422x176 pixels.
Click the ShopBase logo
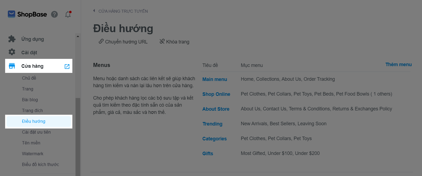[27, 14]
